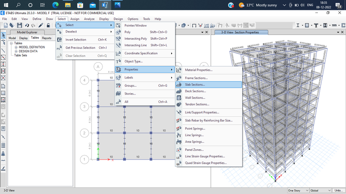This screenshot has height=194, width=346.
Task: Click the Material Properties icon
Action: coord(179,70)
